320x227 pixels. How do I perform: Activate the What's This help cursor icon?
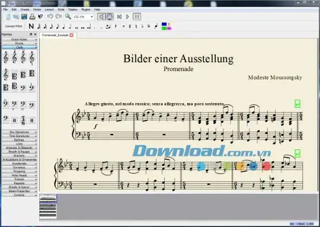(x=40, y=17)
